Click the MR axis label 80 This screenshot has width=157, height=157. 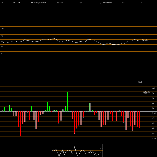tap(153, 93)
